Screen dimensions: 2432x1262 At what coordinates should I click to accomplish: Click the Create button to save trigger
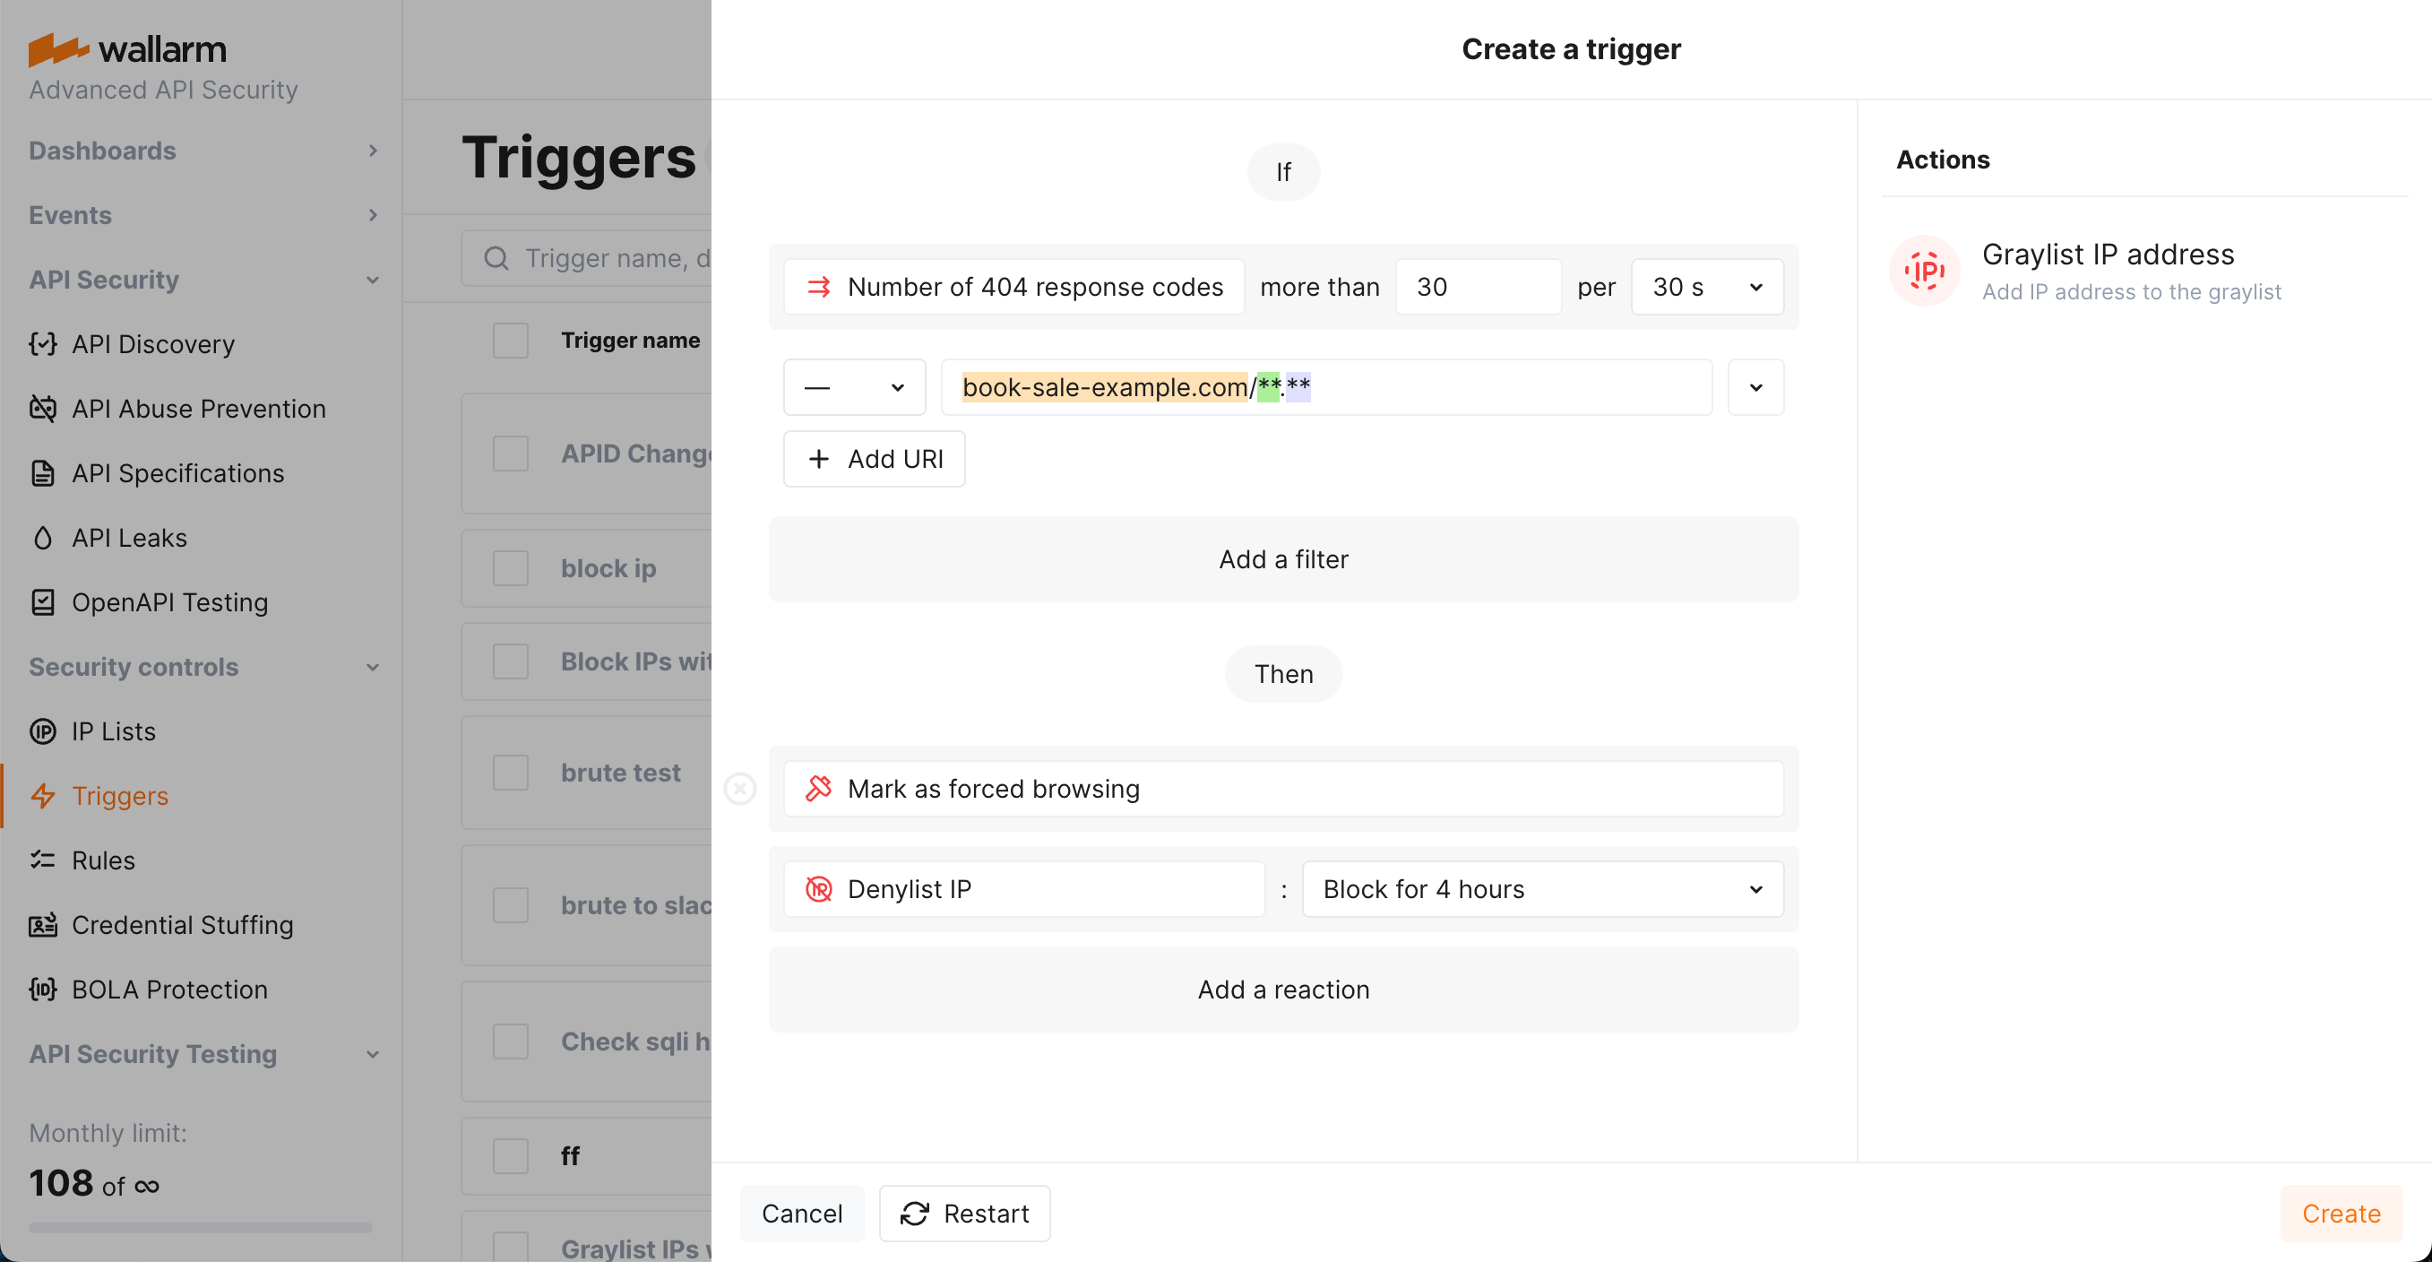[x=2341, y=1213]
